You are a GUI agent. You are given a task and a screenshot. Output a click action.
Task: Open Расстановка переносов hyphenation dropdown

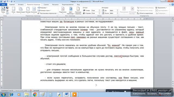tap(48, 13)
